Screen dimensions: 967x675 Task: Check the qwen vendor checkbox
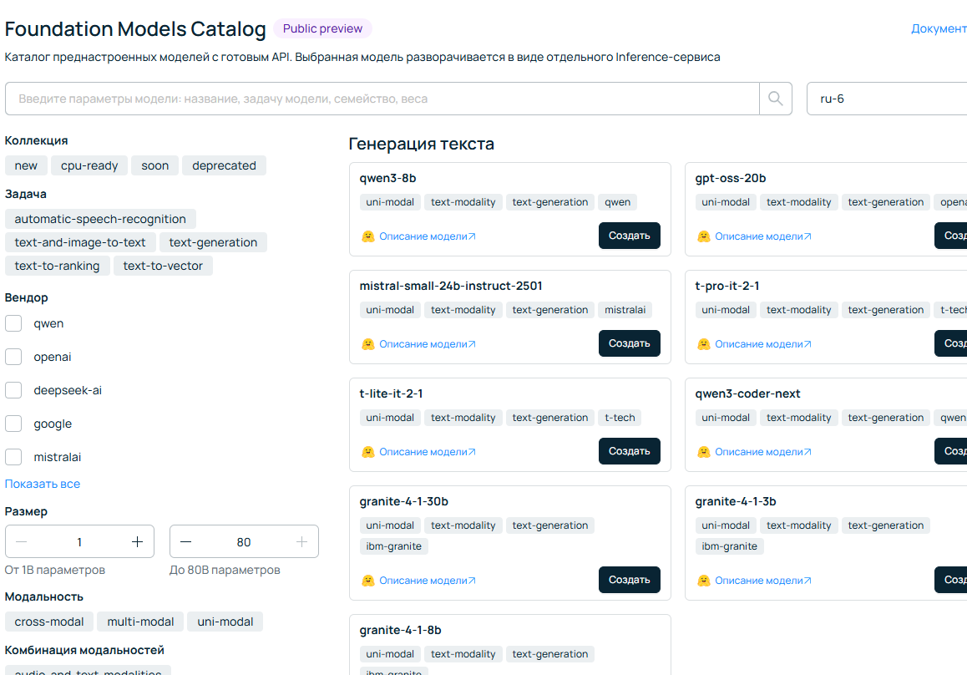[13, 323]
